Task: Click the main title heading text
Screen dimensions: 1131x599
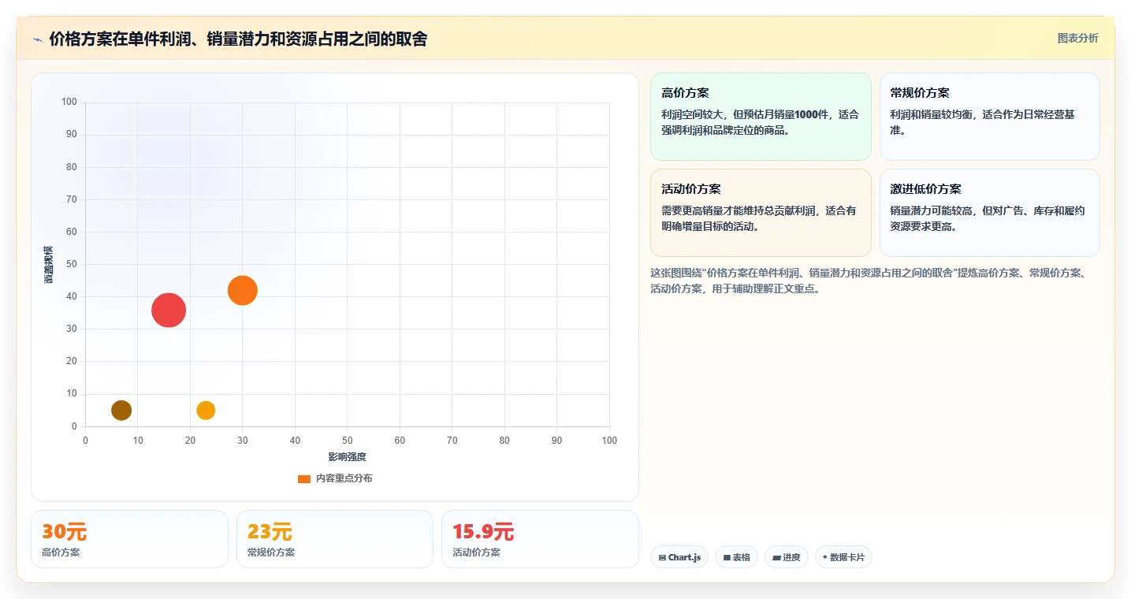Action: pos(238,39)
